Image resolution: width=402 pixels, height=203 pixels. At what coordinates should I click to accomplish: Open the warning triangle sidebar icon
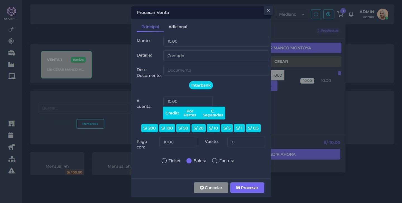coord(11,170)
